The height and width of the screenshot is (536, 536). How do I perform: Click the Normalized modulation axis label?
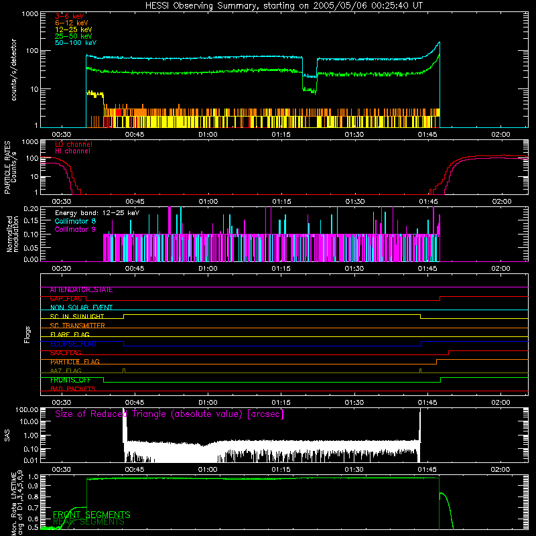pos(12,234)
